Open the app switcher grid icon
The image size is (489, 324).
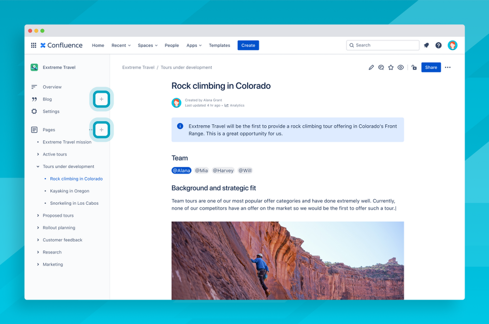tap(34, 45)
